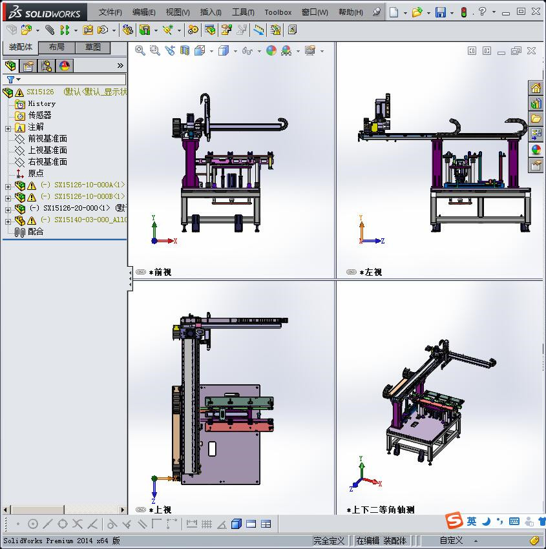This screenshot has width=546, height=549.
Task: Click the Apply Scene colored sphere icon
Action: point(272,50)
